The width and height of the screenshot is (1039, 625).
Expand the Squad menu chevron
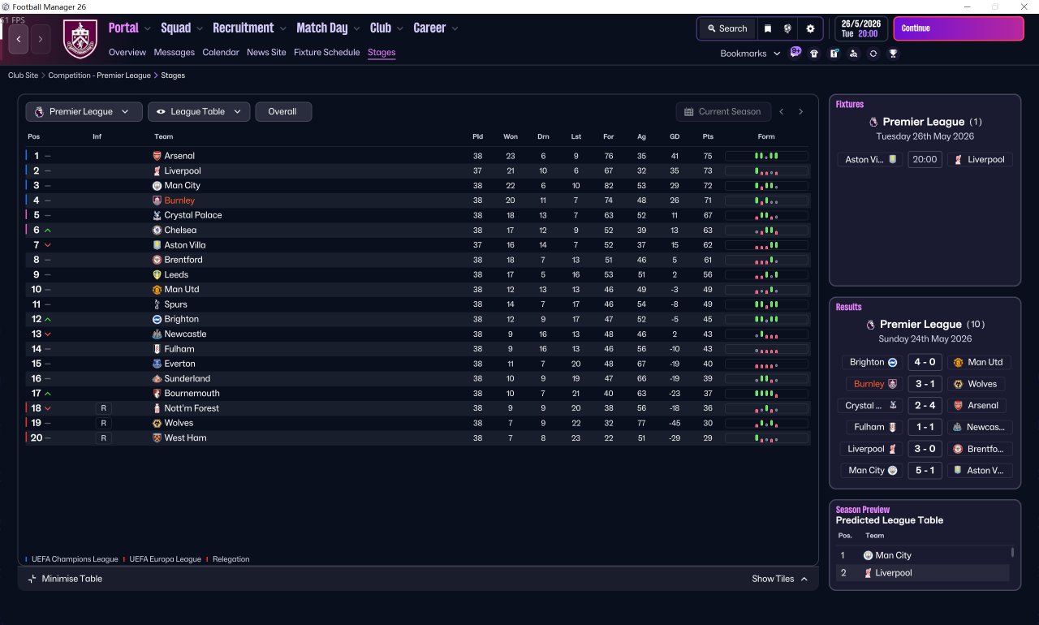[200, 28]
